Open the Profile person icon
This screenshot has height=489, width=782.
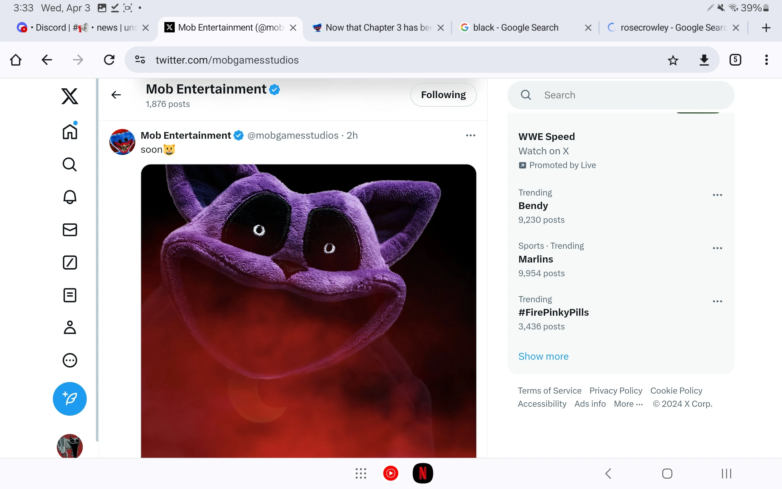69,327
